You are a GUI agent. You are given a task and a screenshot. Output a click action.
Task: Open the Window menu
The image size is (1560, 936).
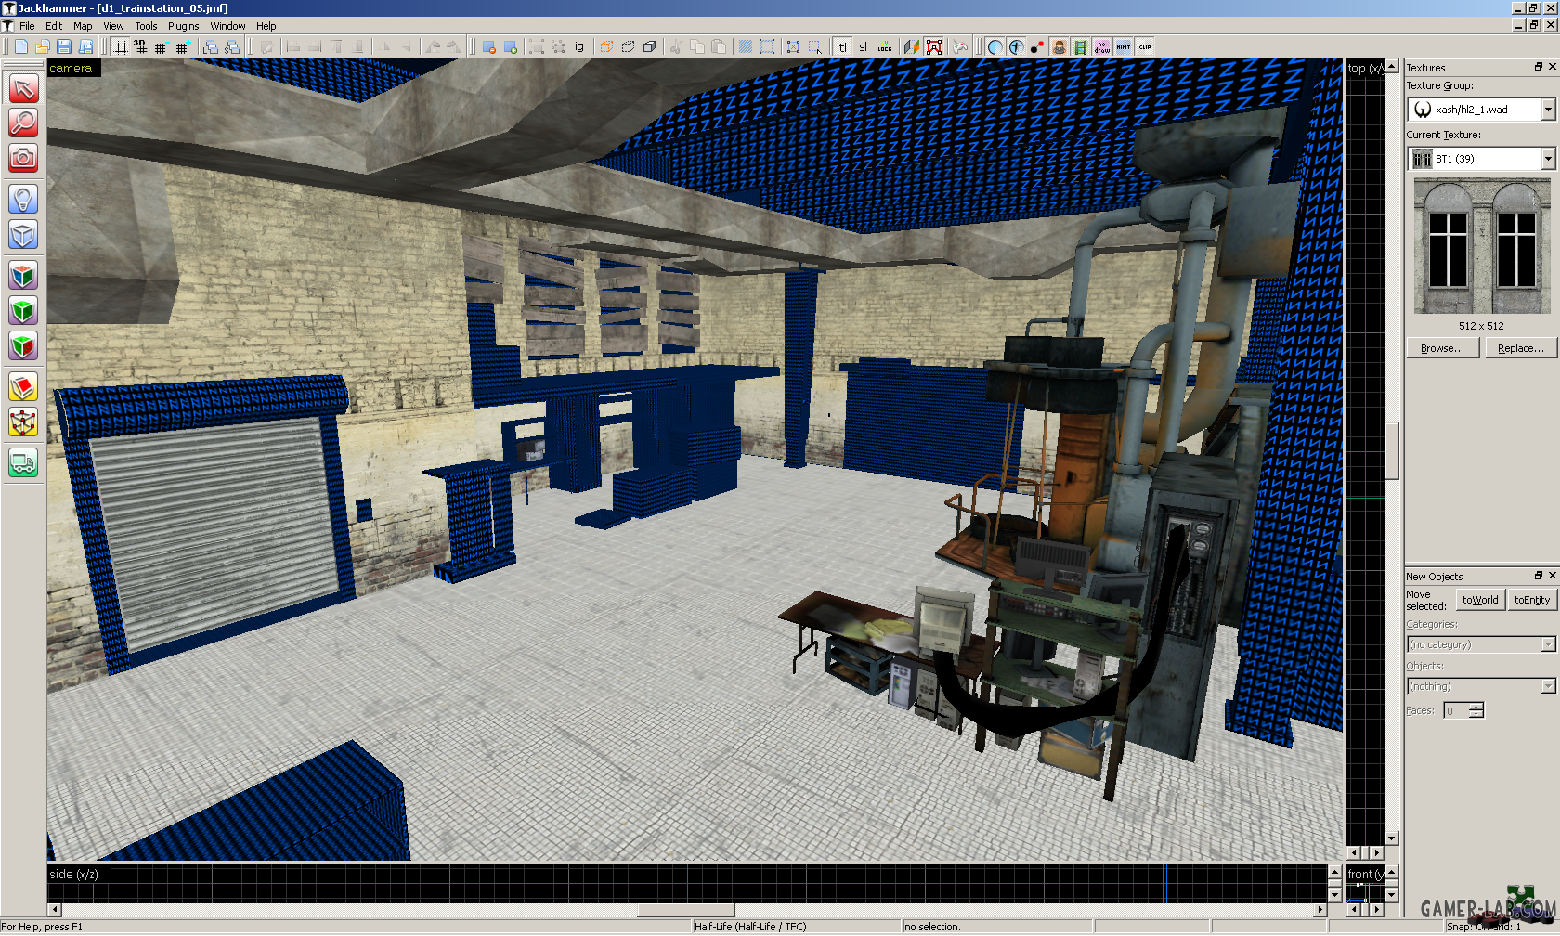click(227, 26)
